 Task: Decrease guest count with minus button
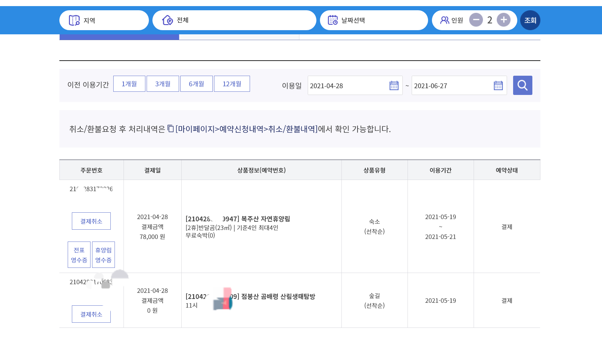pos(476,20)
